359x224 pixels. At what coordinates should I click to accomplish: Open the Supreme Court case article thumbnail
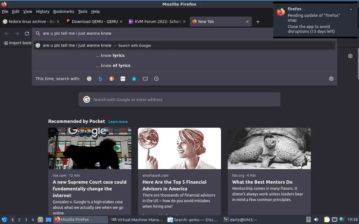[x=90, y=148]
